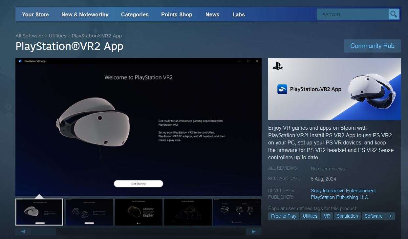
Task: Focus the store search field
Action: (353, 14)
